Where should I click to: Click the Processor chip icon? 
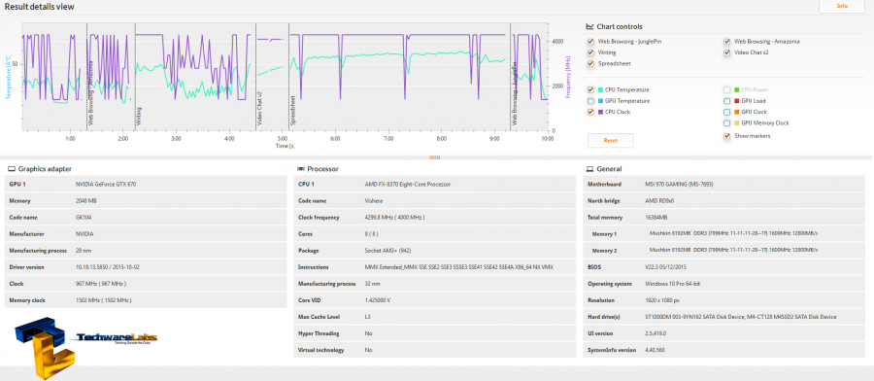pyautogui.click(x=301, y=169)
